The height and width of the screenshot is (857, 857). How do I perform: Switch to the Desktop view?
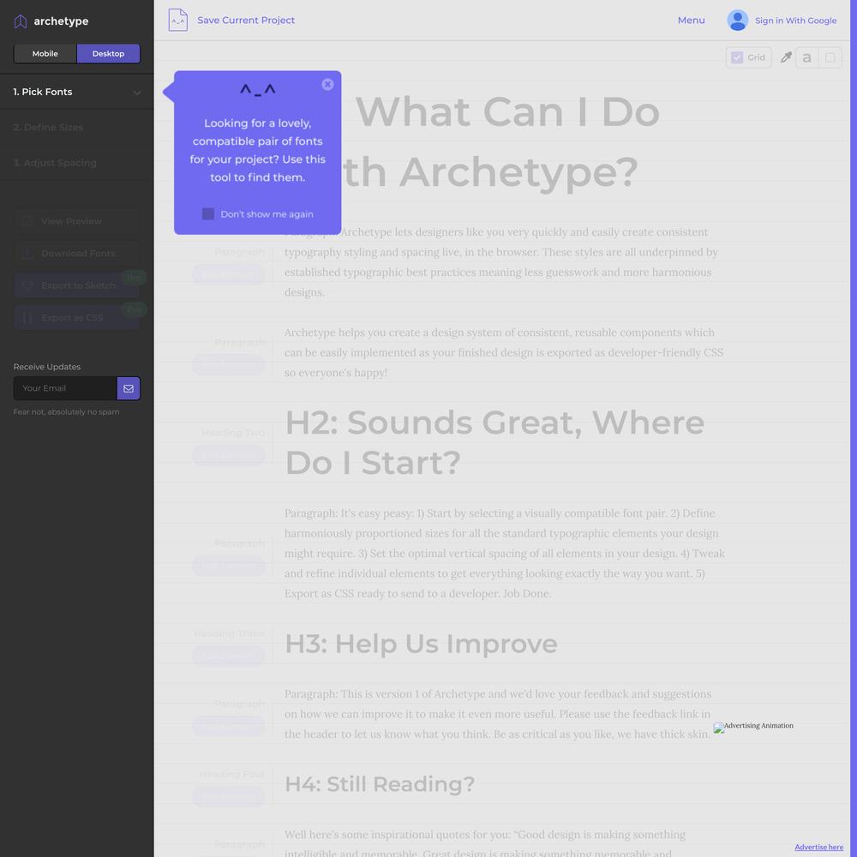108,53
